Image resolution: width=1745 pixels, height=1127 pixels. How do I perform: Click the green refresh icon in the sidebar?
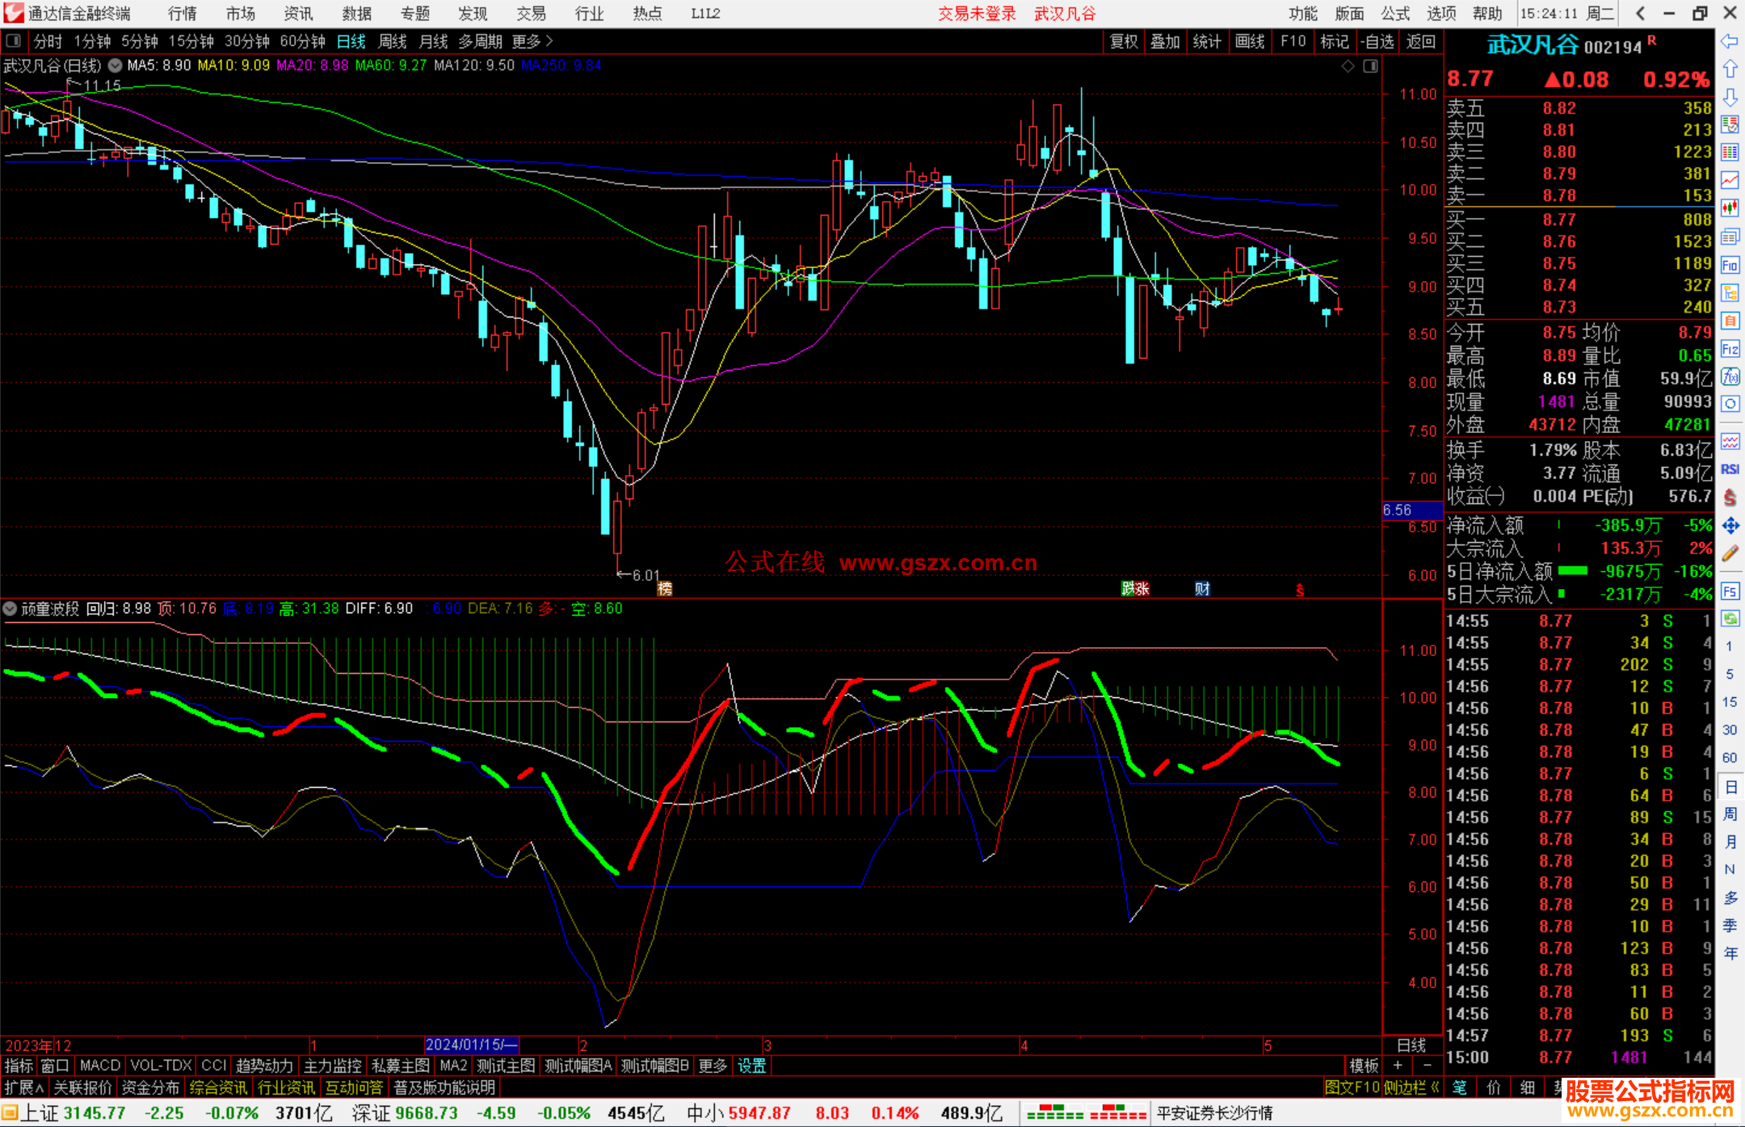point(1730,619)
